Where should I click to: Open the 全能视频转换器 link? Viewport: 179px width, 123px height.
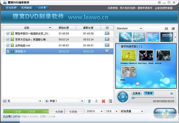tap(163, 8)
